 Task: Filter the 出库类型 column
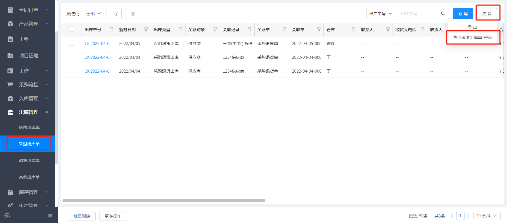181,30
